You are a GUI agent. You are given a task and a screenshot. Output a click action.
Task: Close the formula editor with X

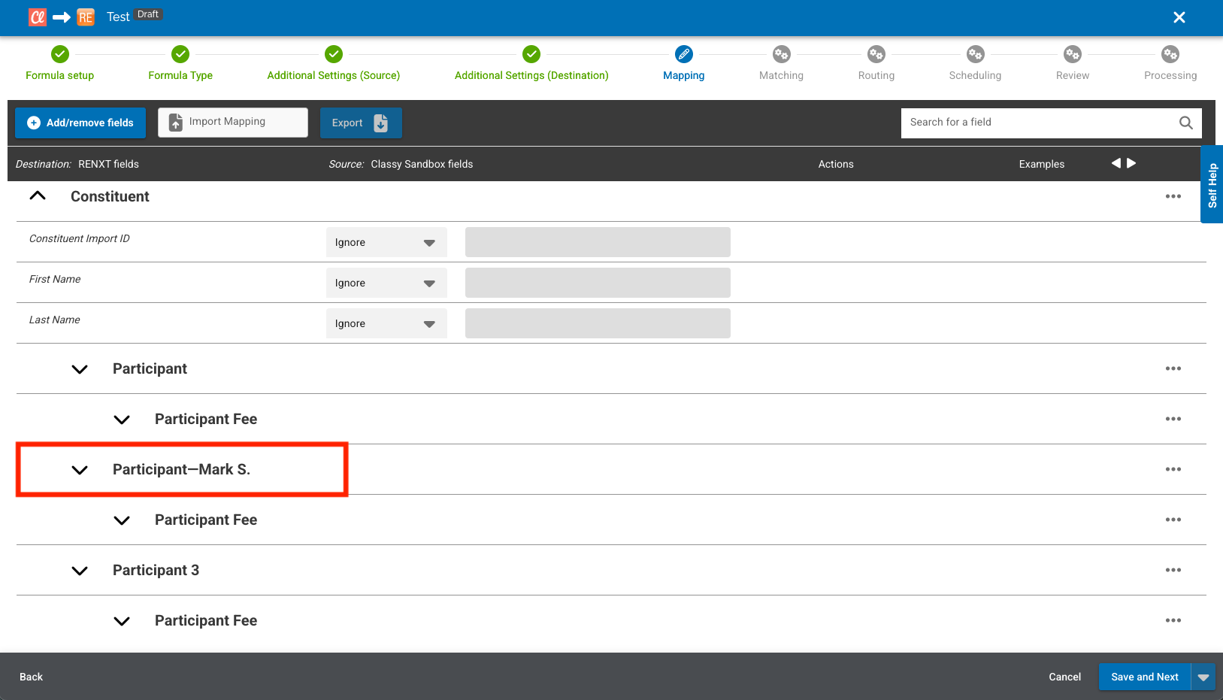pos(1179,17)
